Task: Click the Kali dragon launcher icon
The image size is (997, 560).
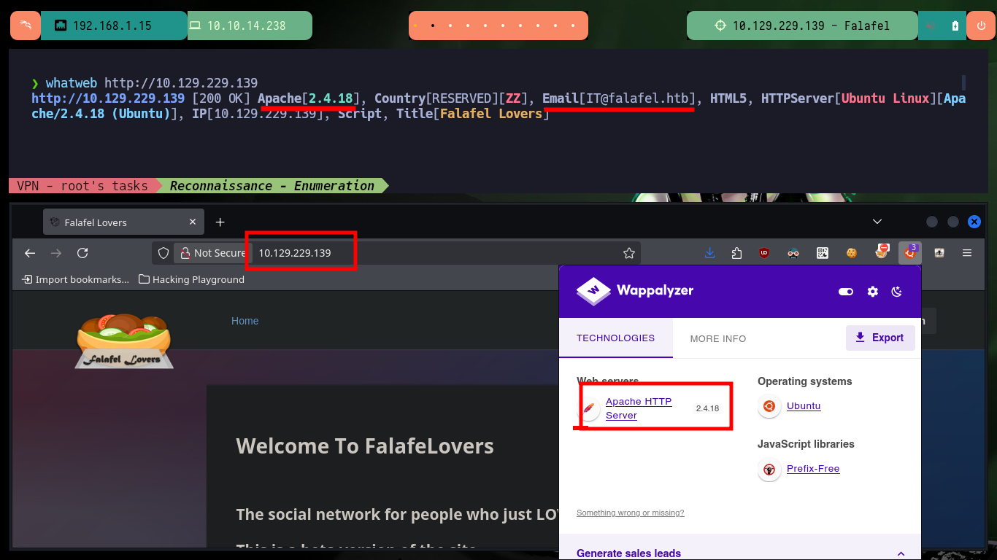Action: 25,26
